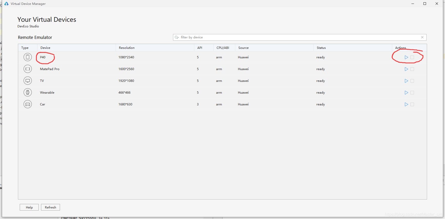The height and width of the screenshot is (219, 445).
Task: Click the 466*466 resolution cell
Action: [x=124, y=93]
